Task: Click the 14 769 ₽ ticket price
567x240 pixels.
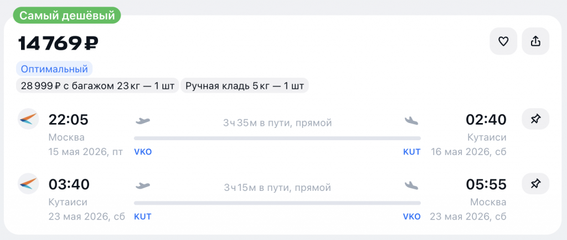Action: click(59, 43)
